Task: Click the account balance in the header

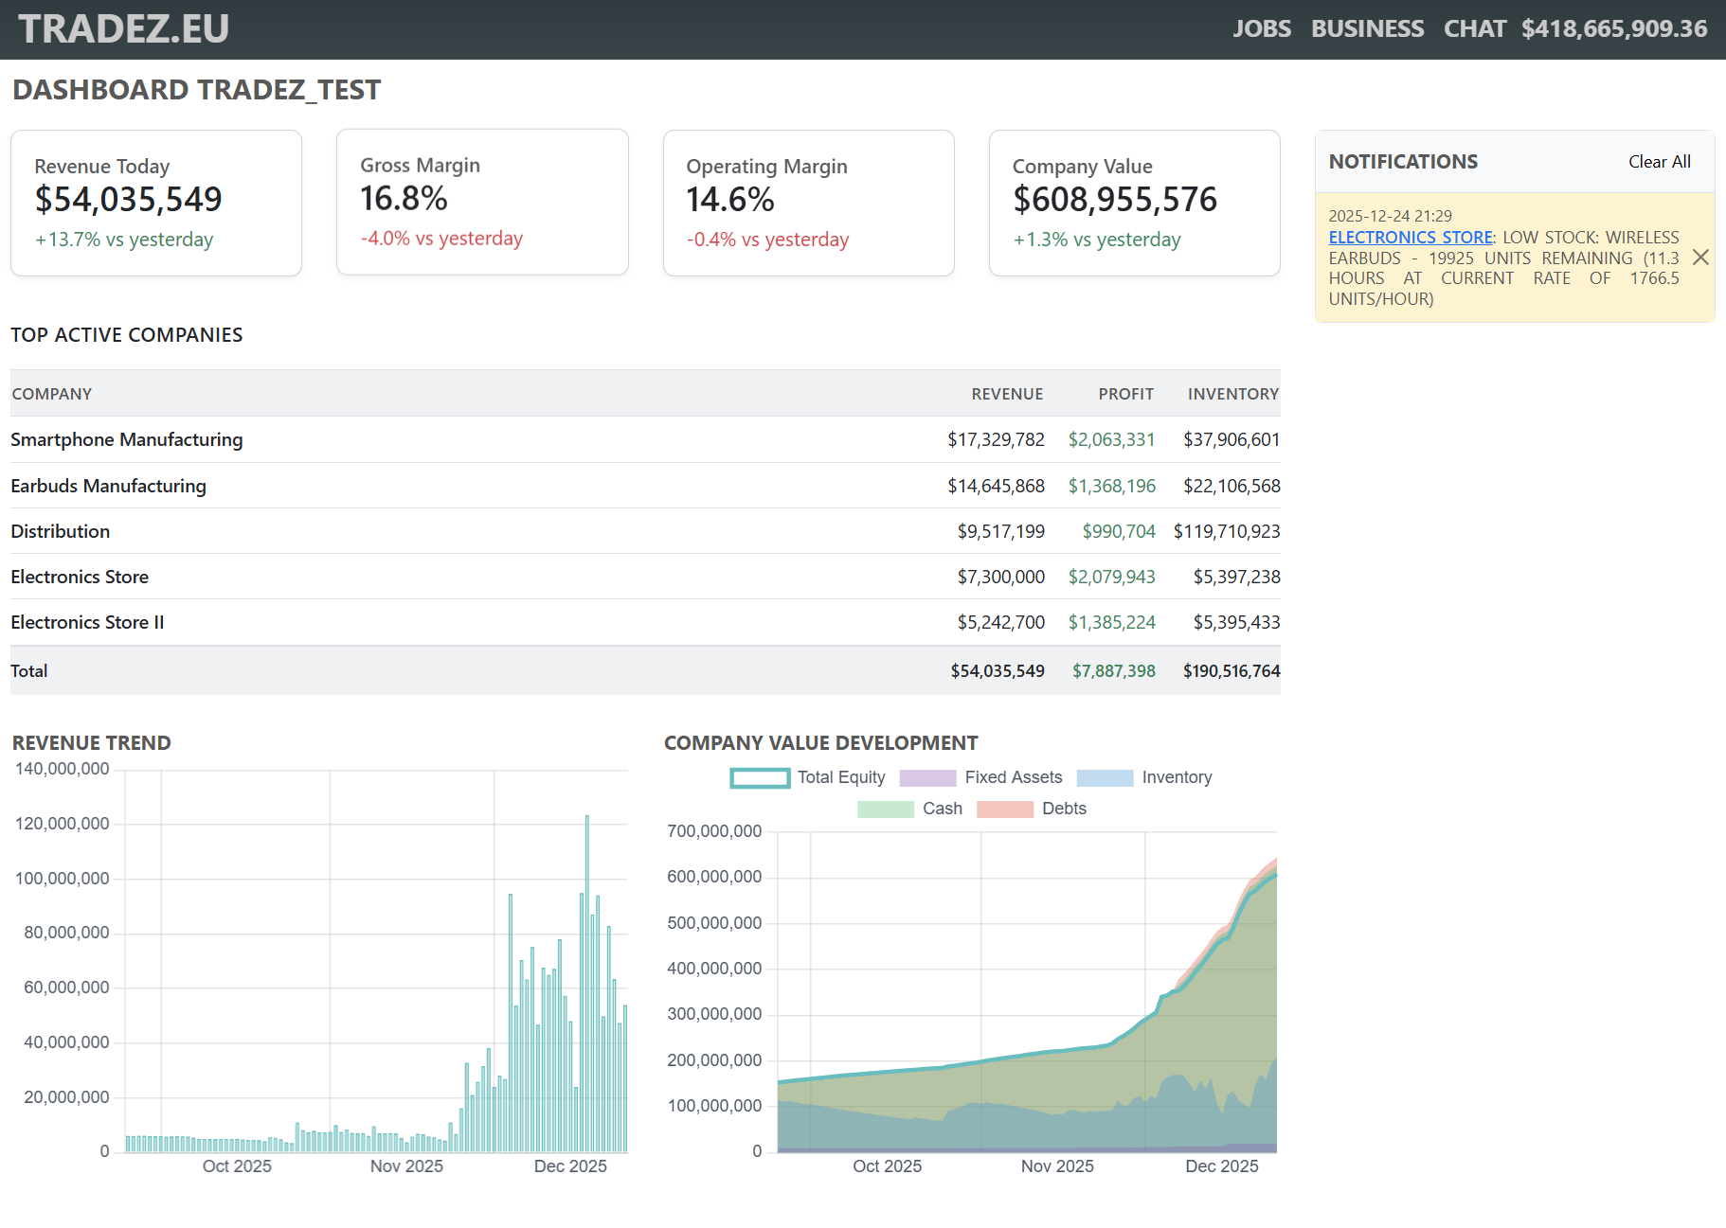Action: click(x=1612, y=28)
